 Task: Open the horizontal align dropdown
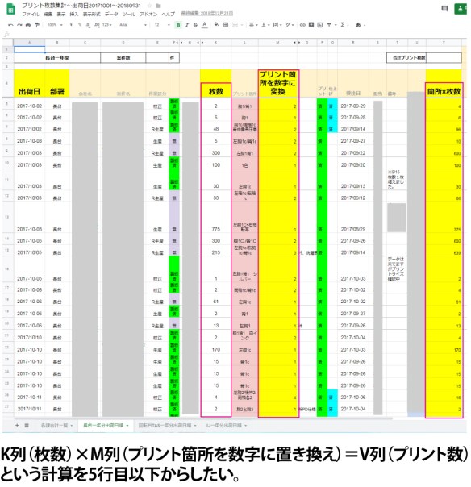[253, 25]
